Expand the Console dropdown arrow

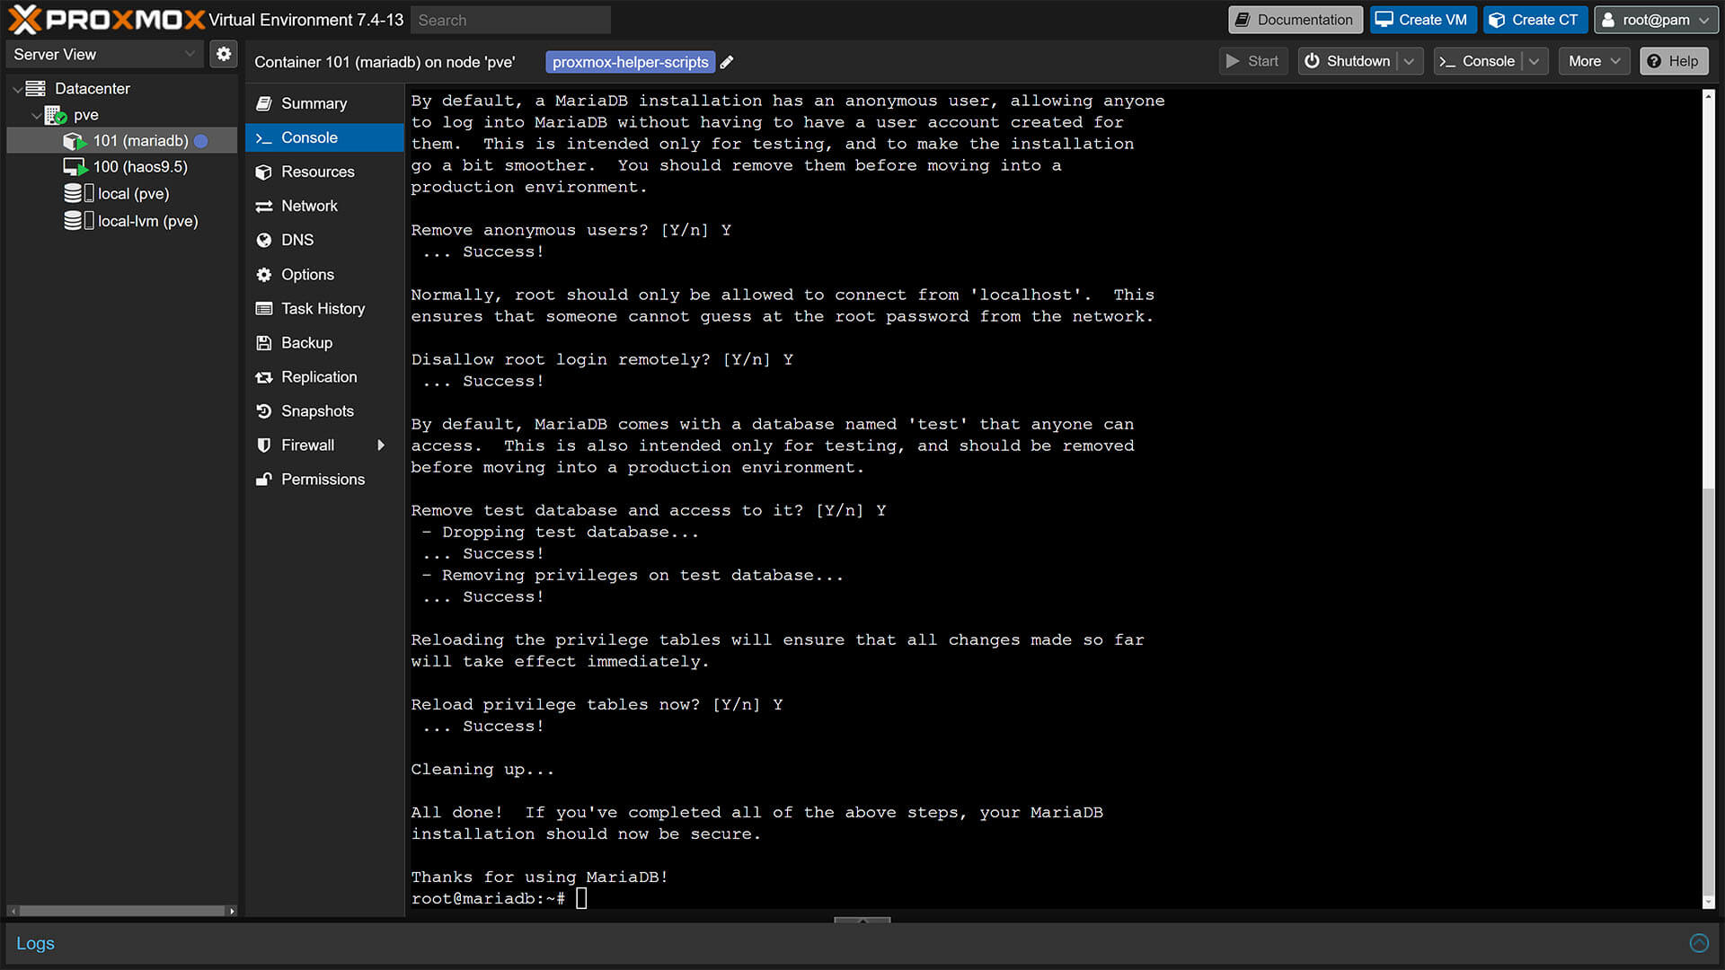coord(1535,62)
